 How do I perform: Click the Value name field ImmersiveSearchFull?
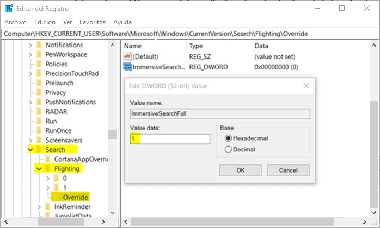tap(220, 113)
